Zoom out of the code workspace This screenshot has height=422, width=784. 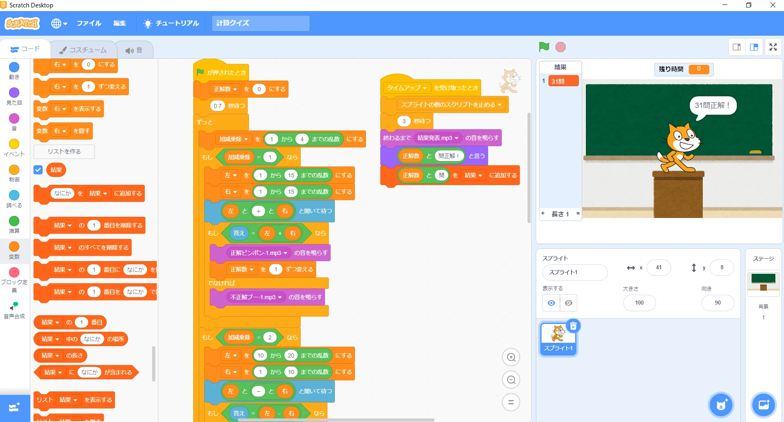click(x=511, y=380)
